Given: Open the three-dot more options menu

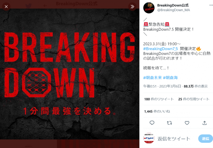Looking at the screenshot, I should coord(211,5).
